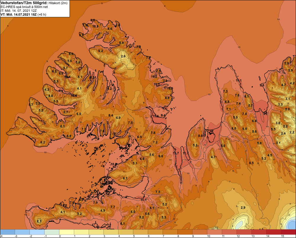Select the dark red swatch between 14 and 15
The image size is (296, 238).
tap(274, 232)
